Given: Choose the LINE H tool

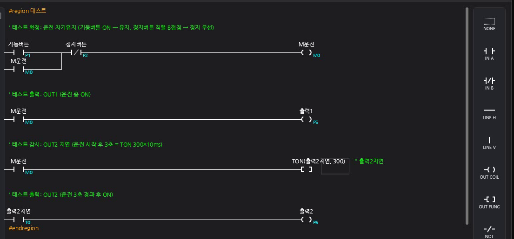Looking at the screenshot, I should [489, 113].
